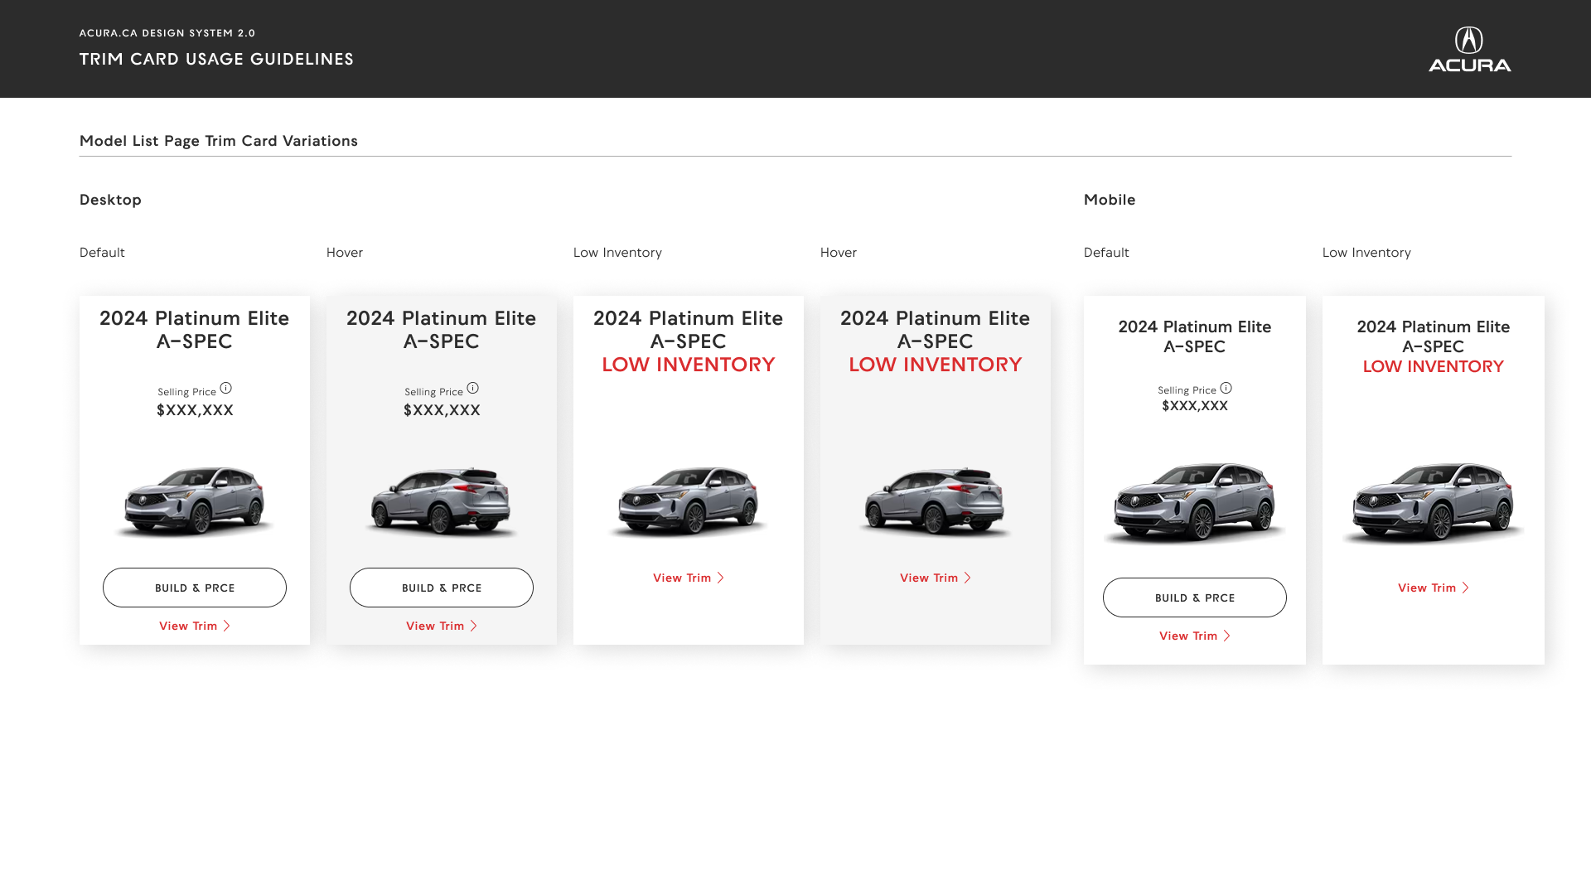This screenshot has width=1591, height=895.
Task: Click LOW INVENTORY label on Low Inventory Hover card
Action: point(936,365)
